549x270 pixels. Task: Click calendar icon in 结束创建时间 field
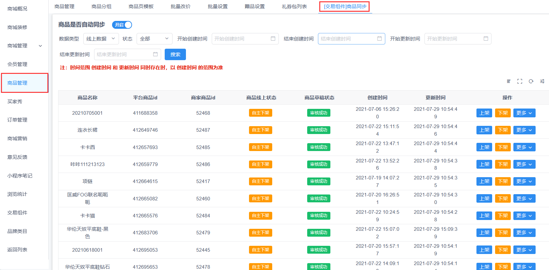click(x=379, y=39)
